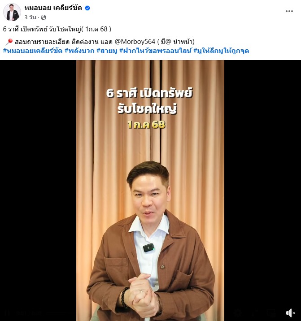Open hashtag #มูให้ลึกมูให้ถูกจุด
Viewport: 301px width, 321px height.
[221, 51]
